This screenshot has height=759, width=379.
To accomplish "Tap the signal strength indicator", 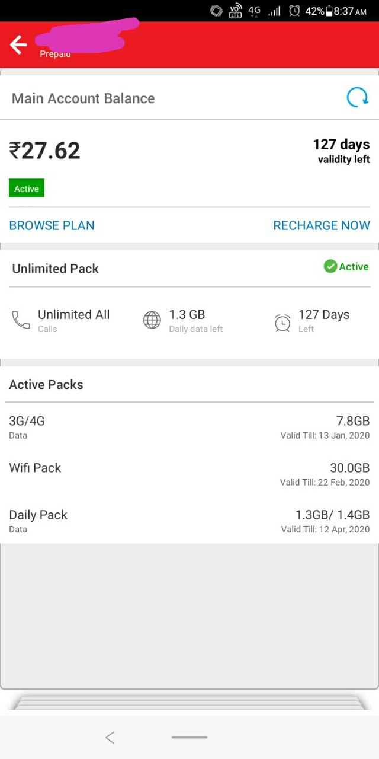I will click(x=274, y=11).
